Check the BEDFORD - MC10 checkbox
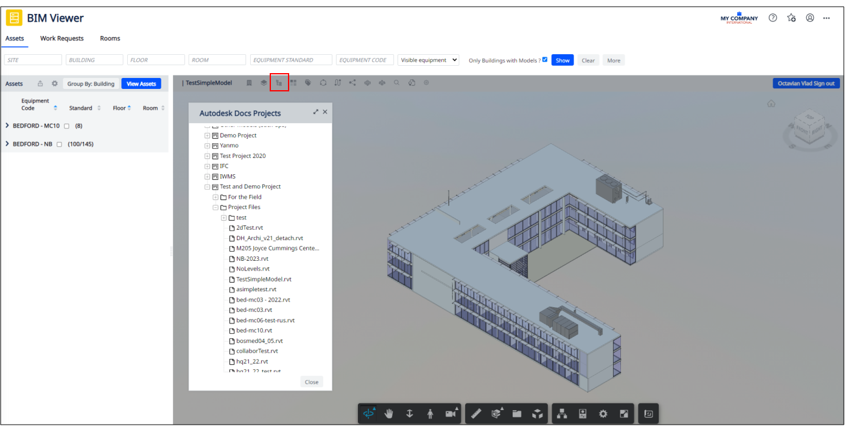845x432 pixels. (67, 126)
